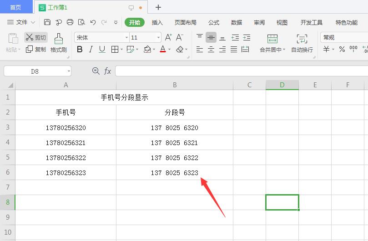Click the Cut (剪切) scissors button
The width and height of the screenshot is (368, 241).
(36, 37)
